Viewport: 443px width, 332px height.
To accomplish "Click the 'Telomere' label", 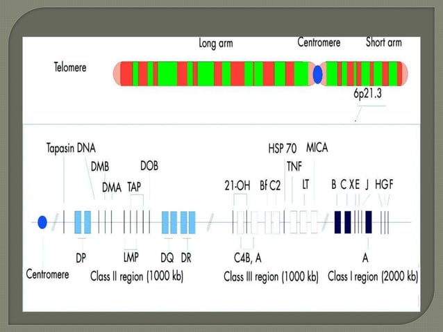I will (70, 67).
